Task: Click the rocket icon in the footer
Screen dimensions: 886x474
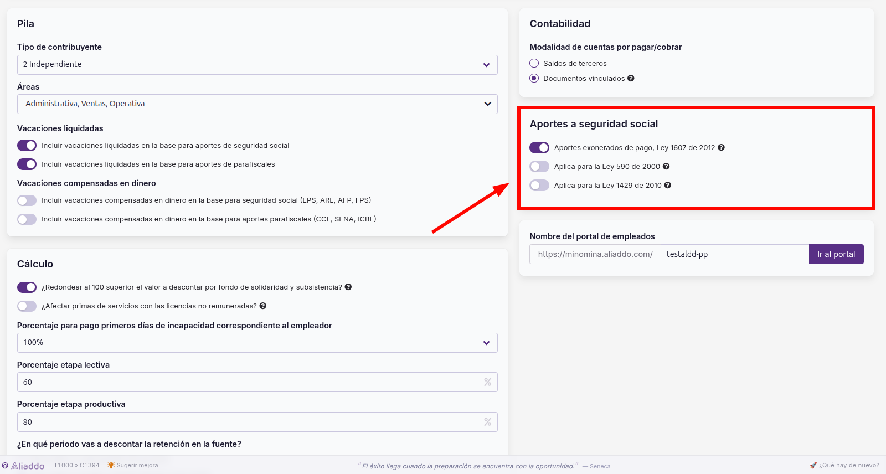Action: [x=813, y=466]
